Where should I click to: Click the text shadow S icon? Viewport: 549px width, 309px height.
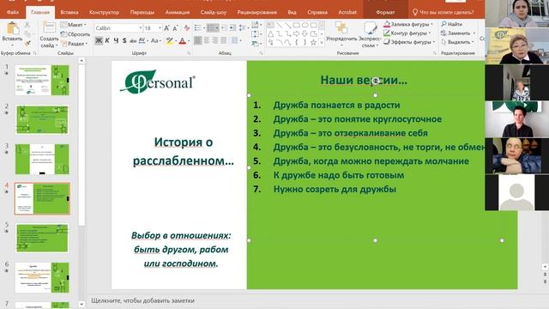[124, 40]
